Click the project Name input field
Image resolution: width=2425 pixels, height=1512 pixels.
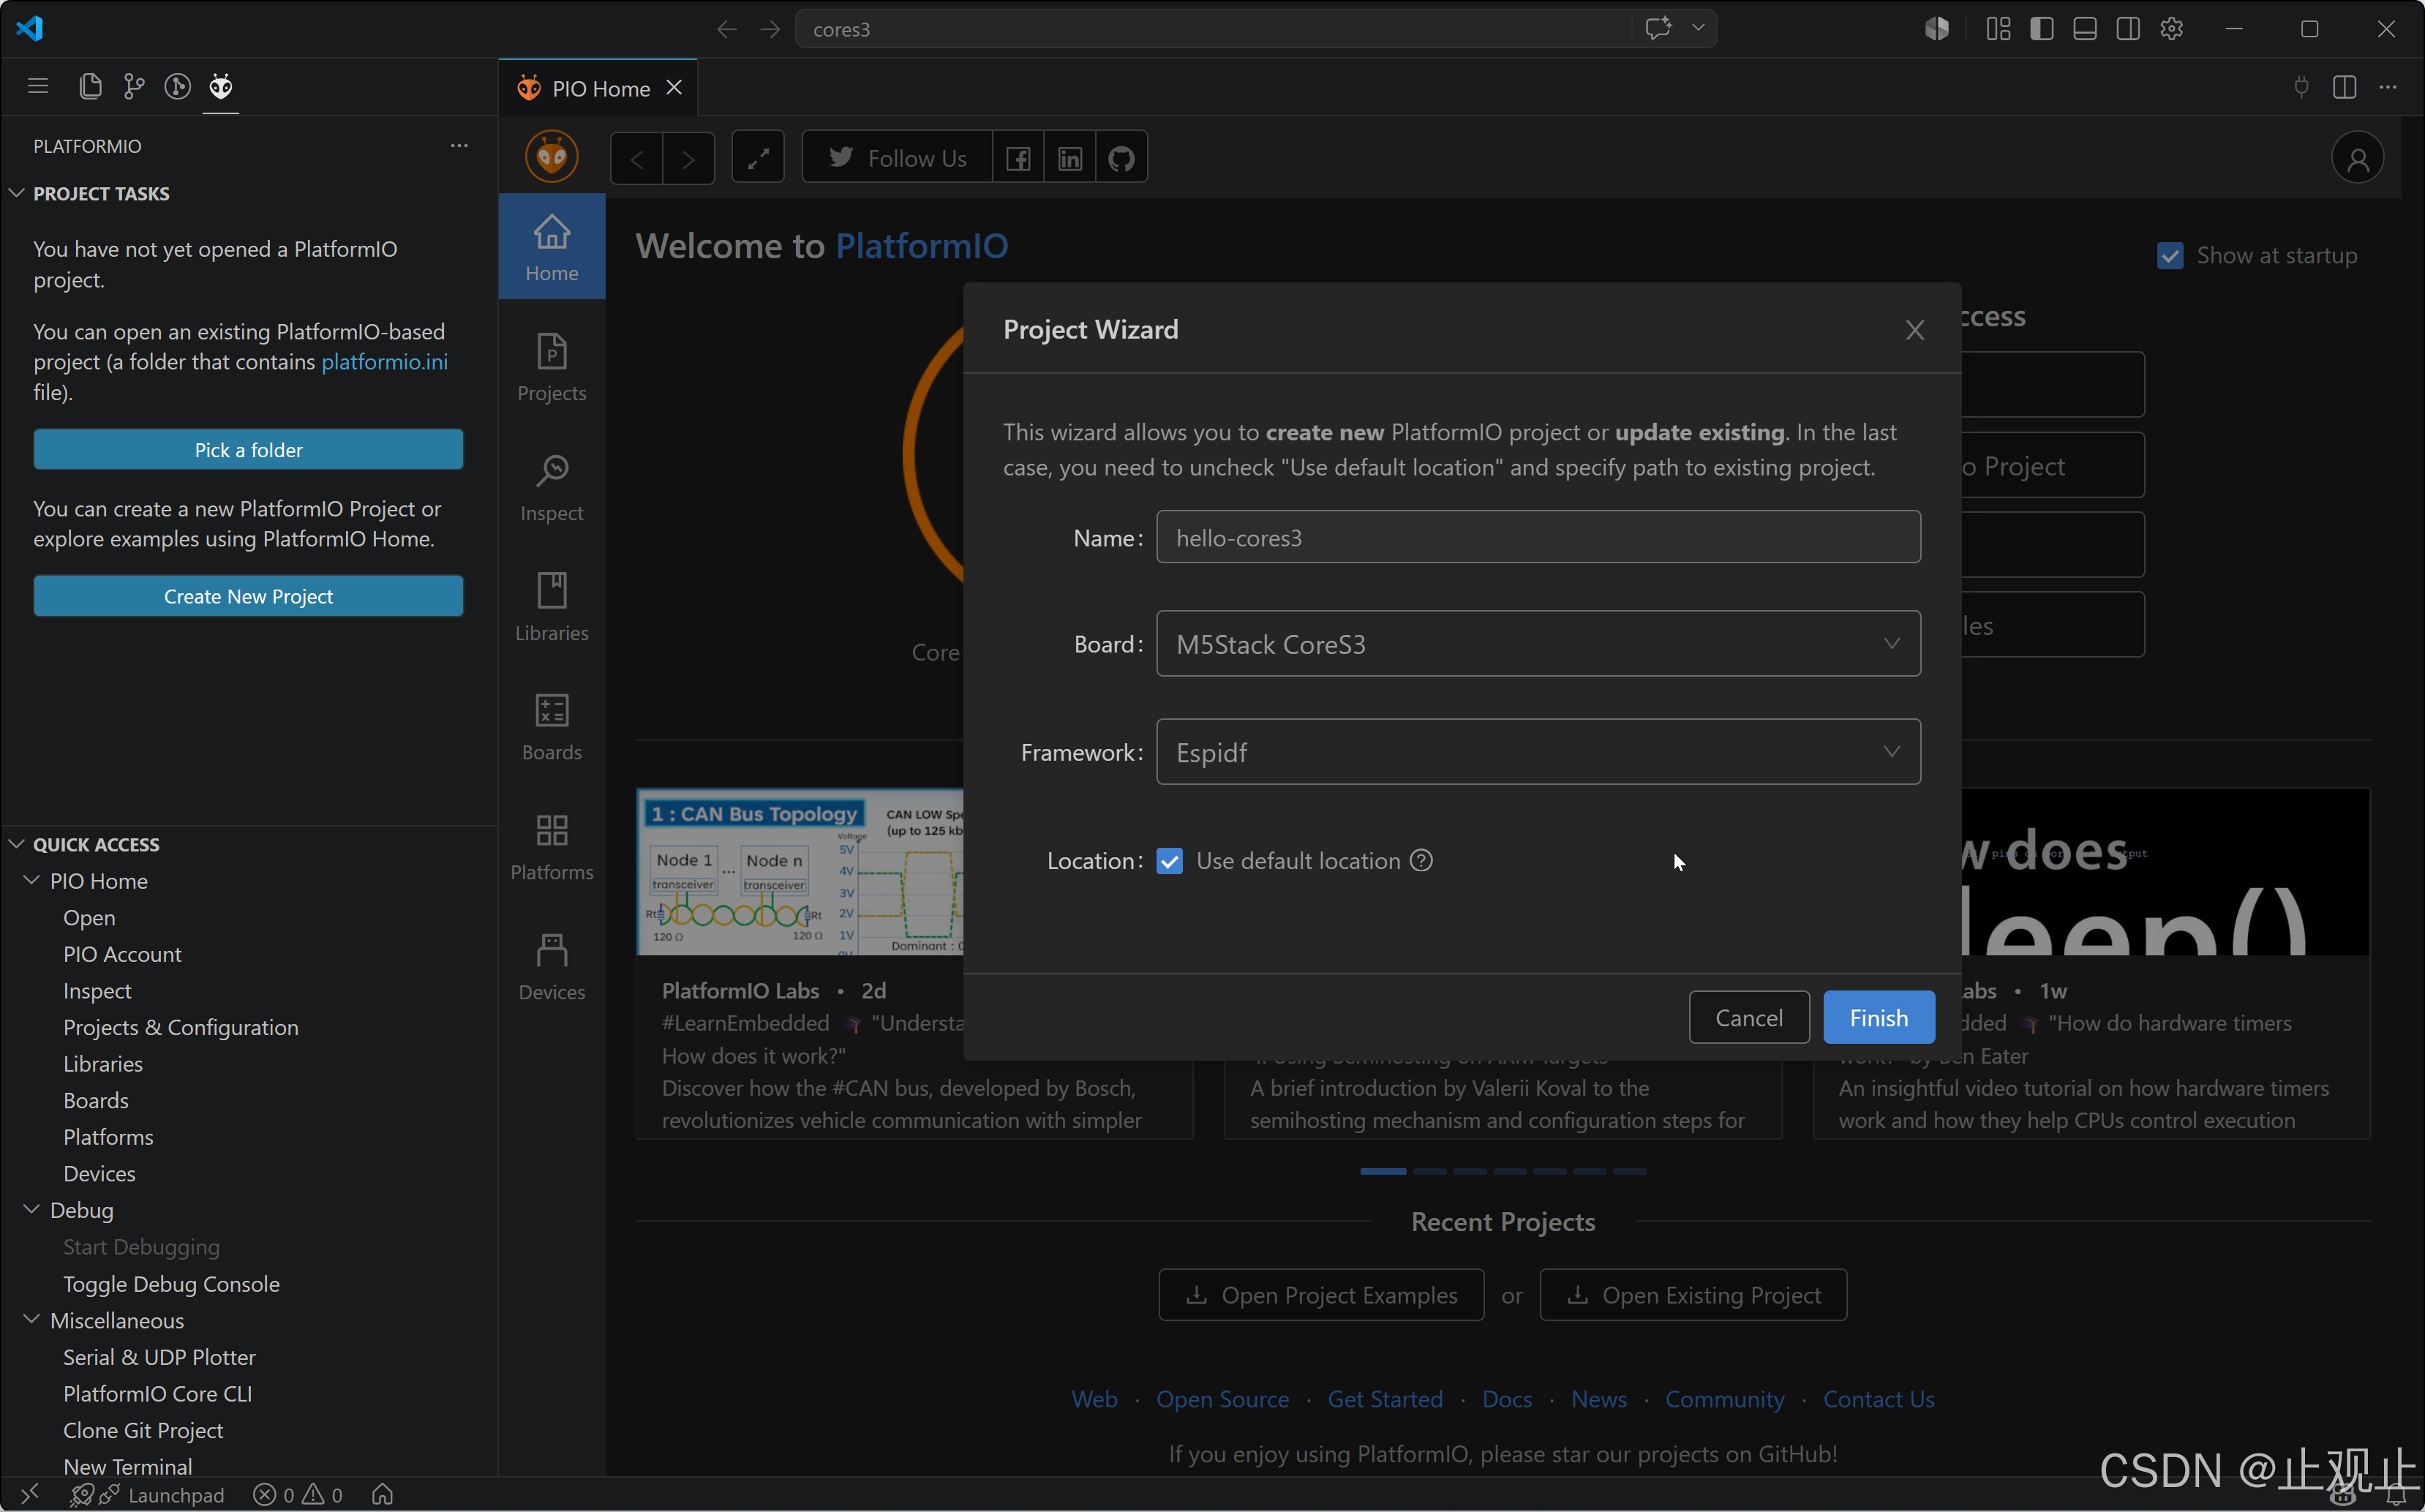[x=1538, y=537]
